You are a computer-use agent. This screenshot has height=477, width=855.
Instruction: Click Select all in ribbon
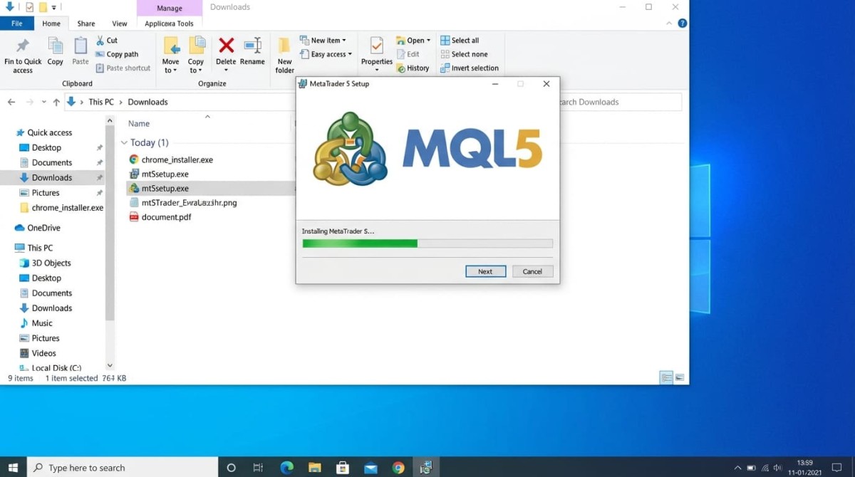[x=460, y=41]
